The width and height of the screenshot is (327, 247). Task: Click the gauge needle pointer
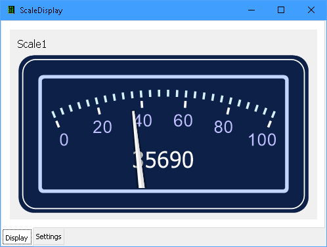tap(139, 149)
